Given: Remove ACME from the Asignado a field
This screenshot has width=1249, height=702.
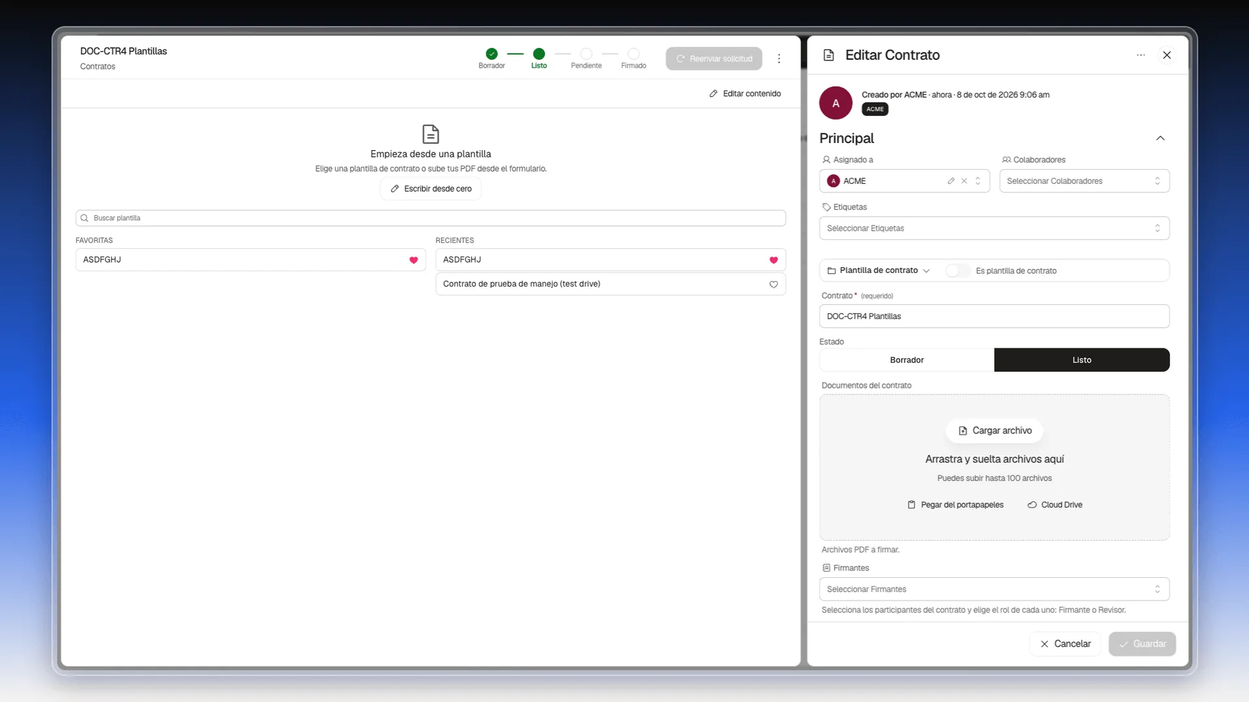Looking at the screenshot, I should [964, 181].
